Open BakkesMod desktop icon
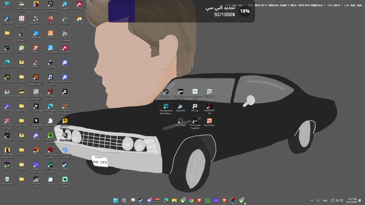 coord(36,20)
